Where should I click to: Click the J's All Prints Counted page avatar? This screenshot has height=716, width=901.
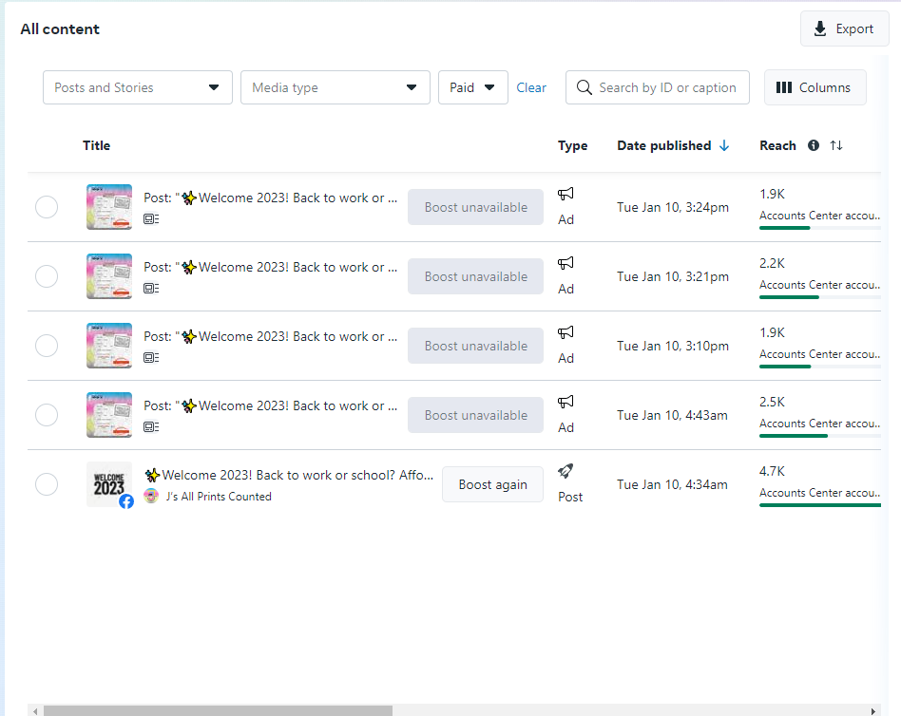tap(151, 496)
